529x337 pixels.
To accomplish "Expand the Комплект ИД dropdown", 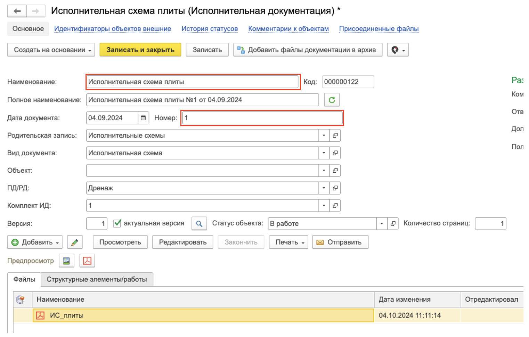I will coord(324,205).
